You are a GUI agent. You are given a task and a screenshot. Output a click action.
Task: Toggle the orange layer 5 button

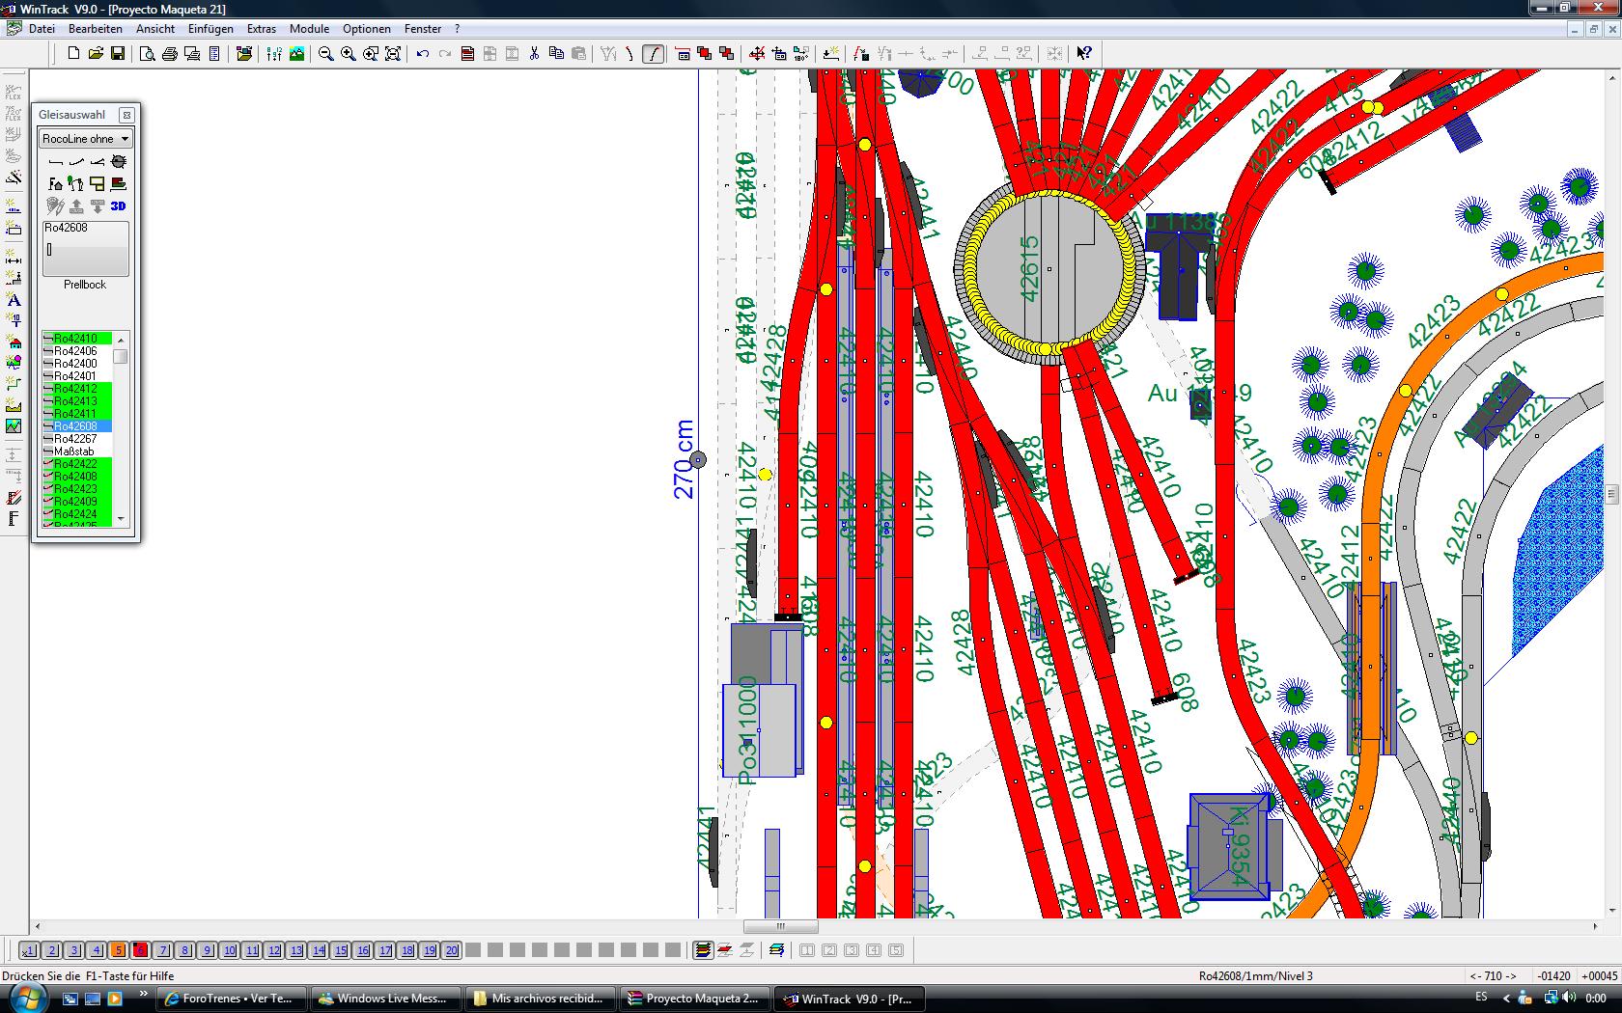118,950
